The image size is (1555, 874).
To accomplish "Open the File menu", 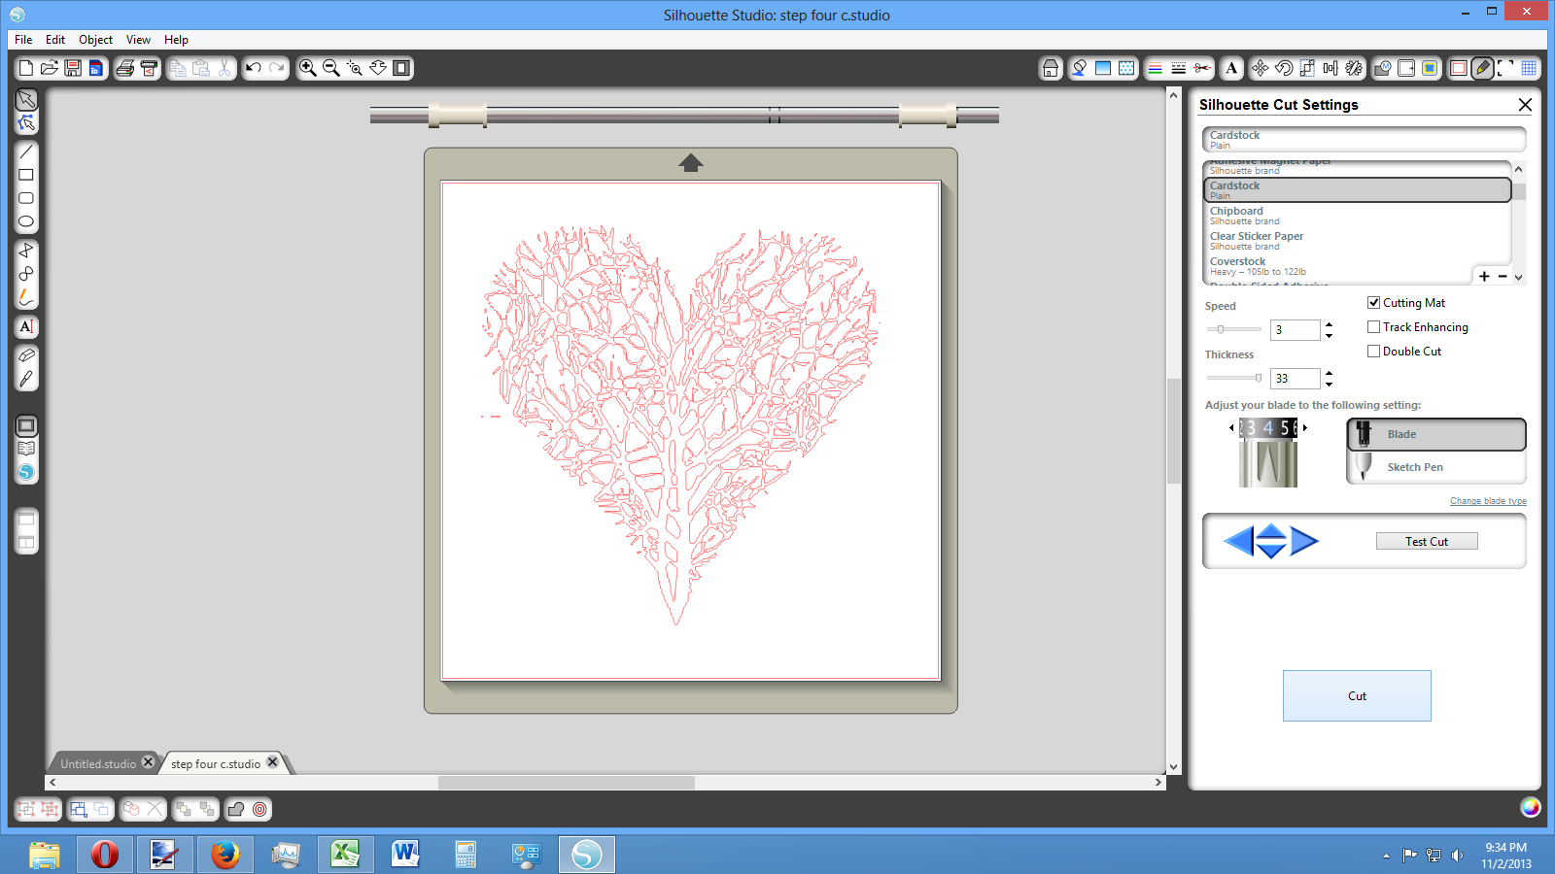I will (x=23, y=40).
